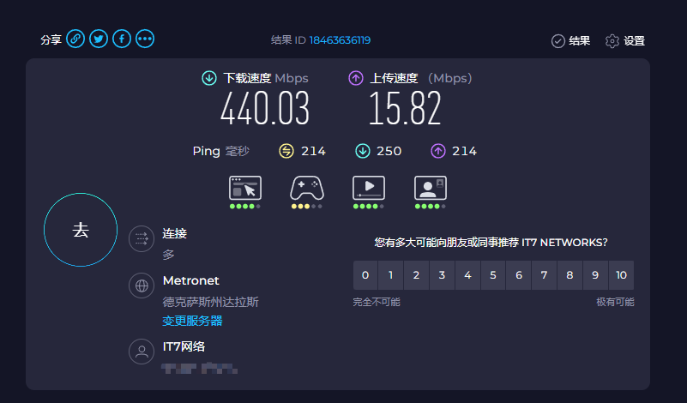Open result ID 18463636119 link

point(340,40)
